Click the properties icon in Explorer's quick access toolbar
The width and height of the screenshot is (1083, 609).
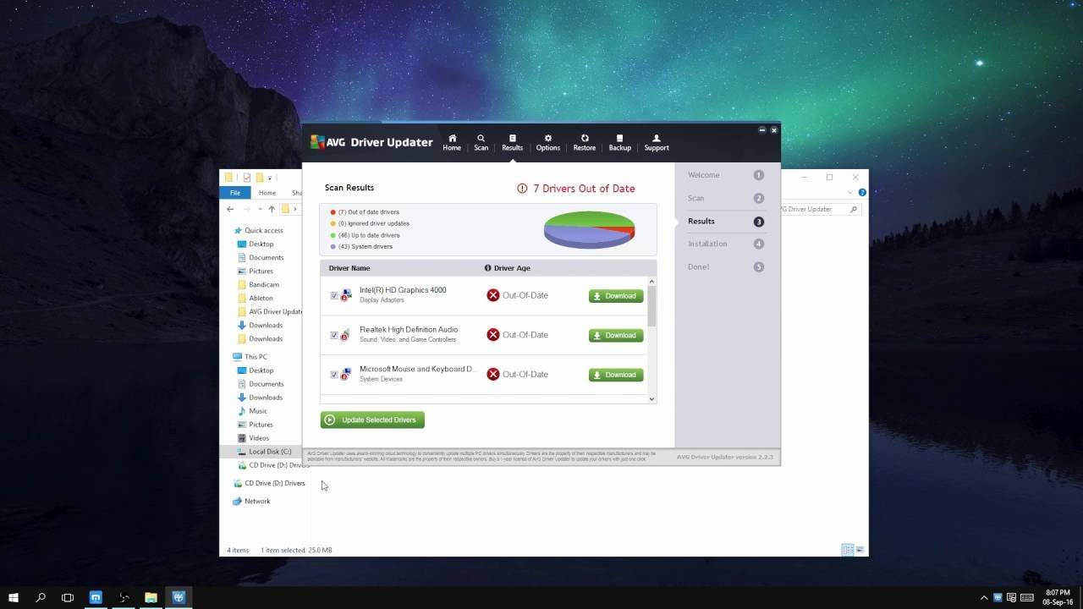click(x=247, y=178)
